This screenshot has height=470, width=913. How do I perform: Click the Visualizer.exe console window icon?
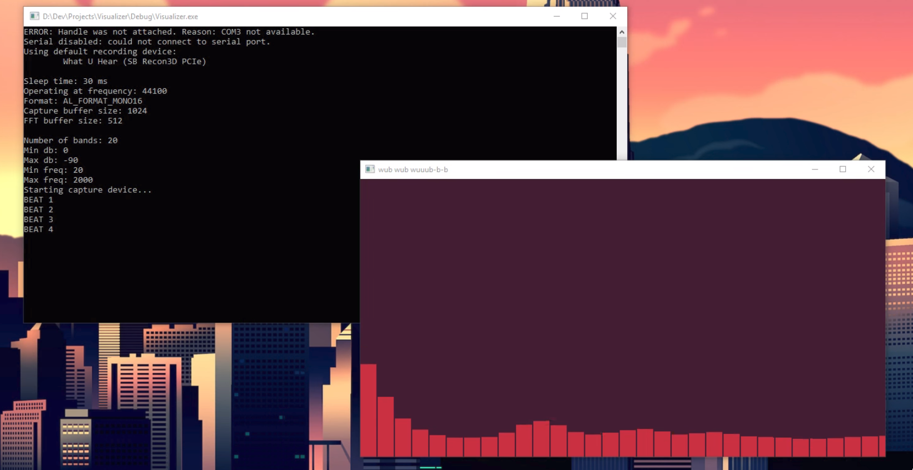[34, 16]
